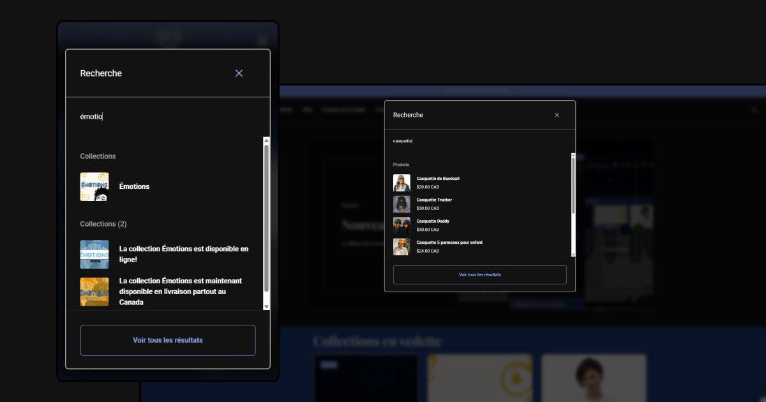Click the "Collections" heading above Émotions
The width and height of the screenshot is (766, 402).
(x=98, y=156)
